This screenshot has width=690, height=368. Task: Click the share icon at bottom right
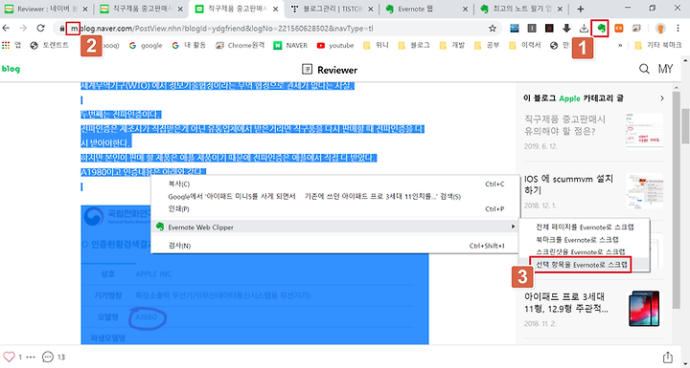click(x=668, y=357)
